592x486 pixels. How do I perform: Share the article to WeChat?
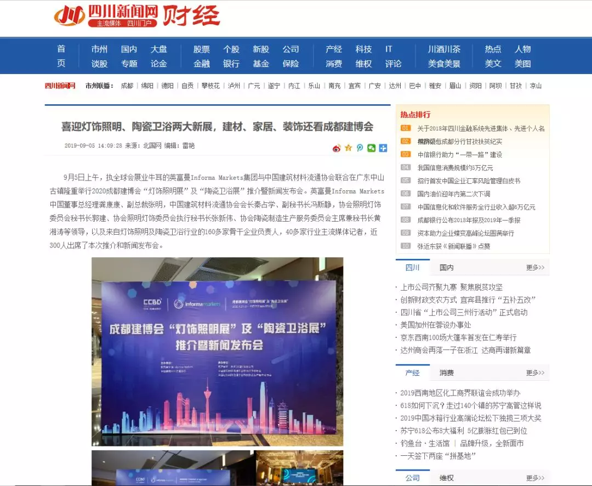click(x=372, y=148)
